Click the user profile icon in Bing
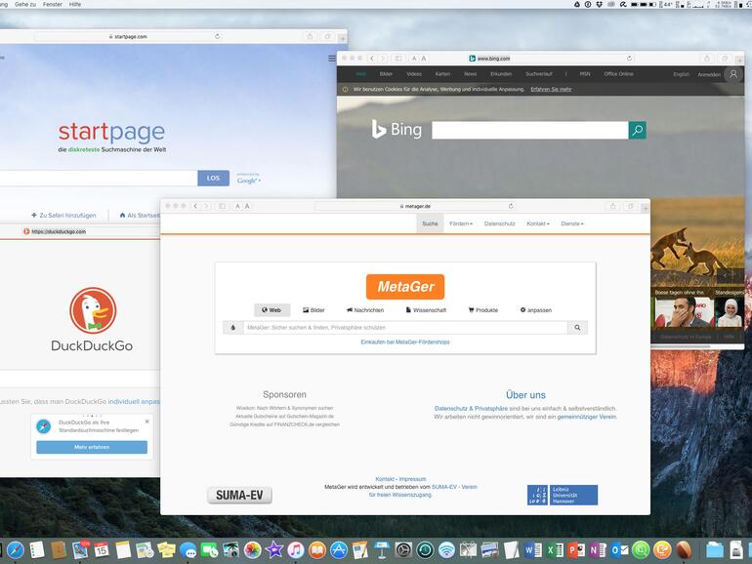 [x=733, y=74]
